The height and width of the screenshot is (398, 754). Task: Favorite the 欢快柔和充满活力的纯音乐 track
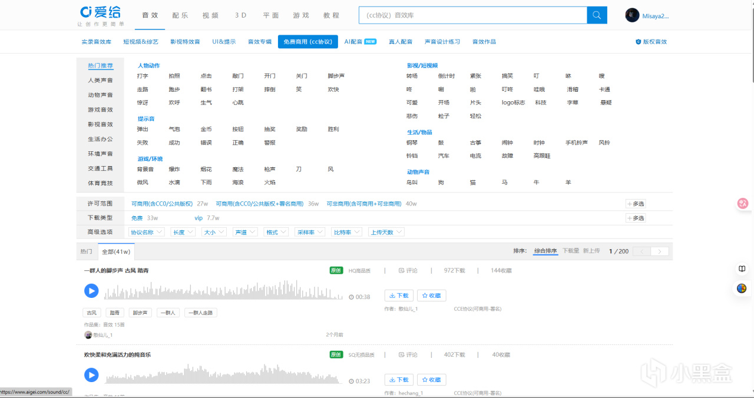(x=431, y=380)
